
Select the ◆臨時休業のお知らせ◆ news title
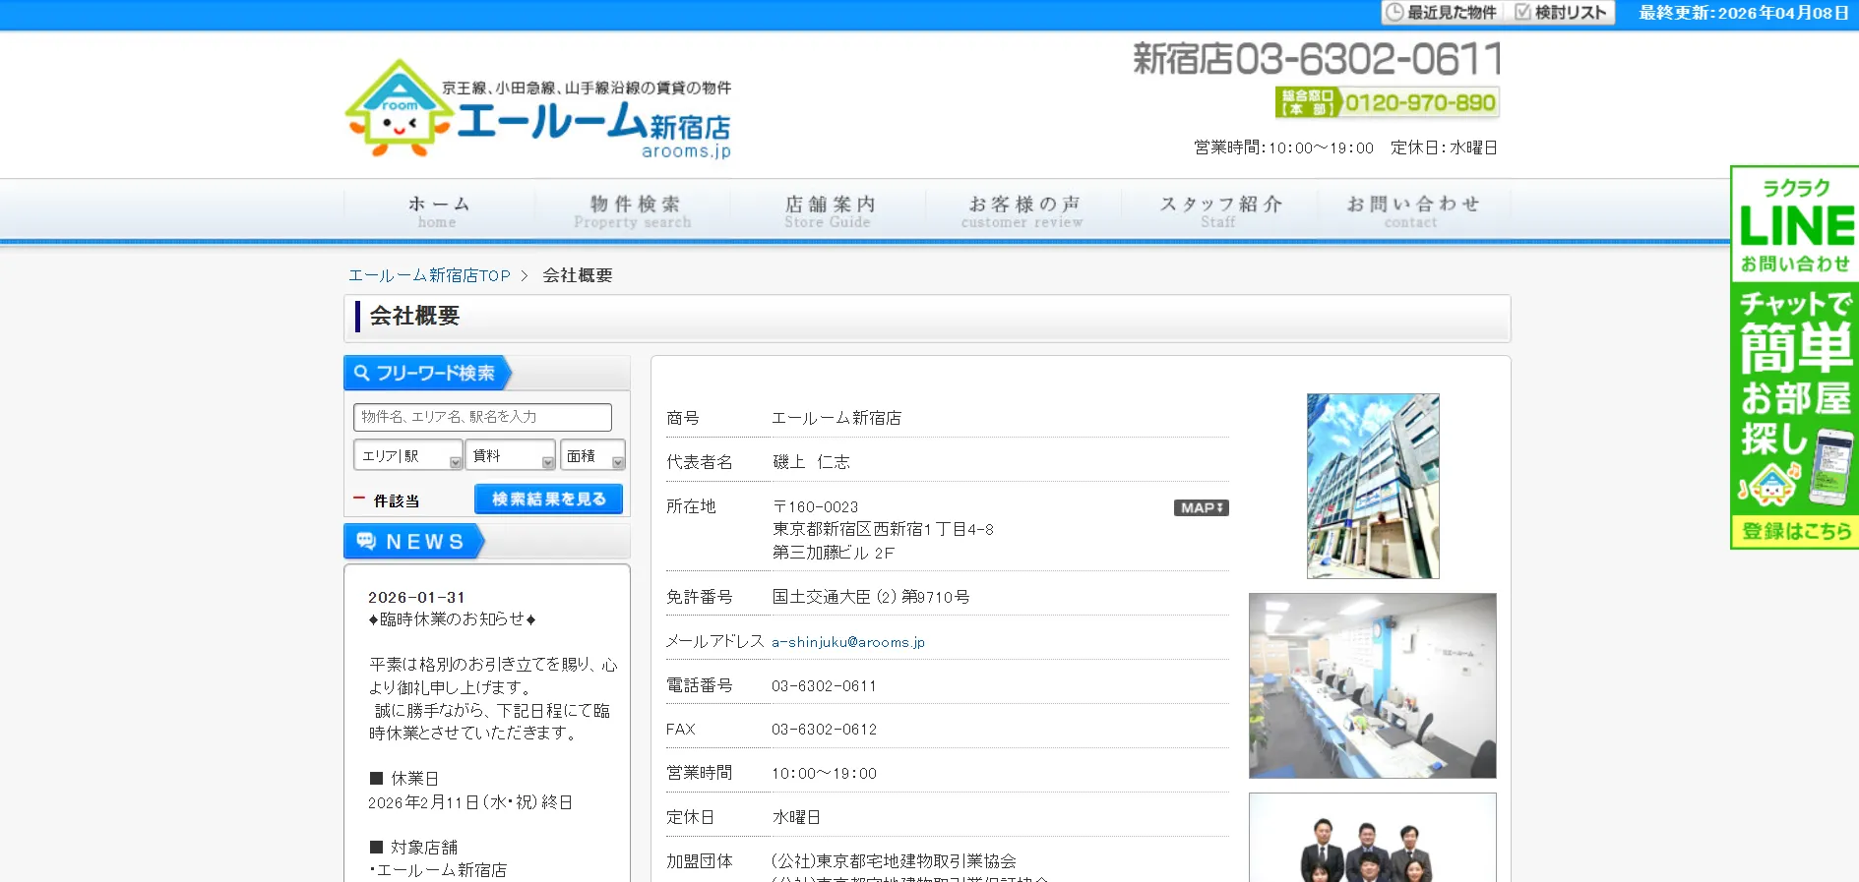coord(452,619)
